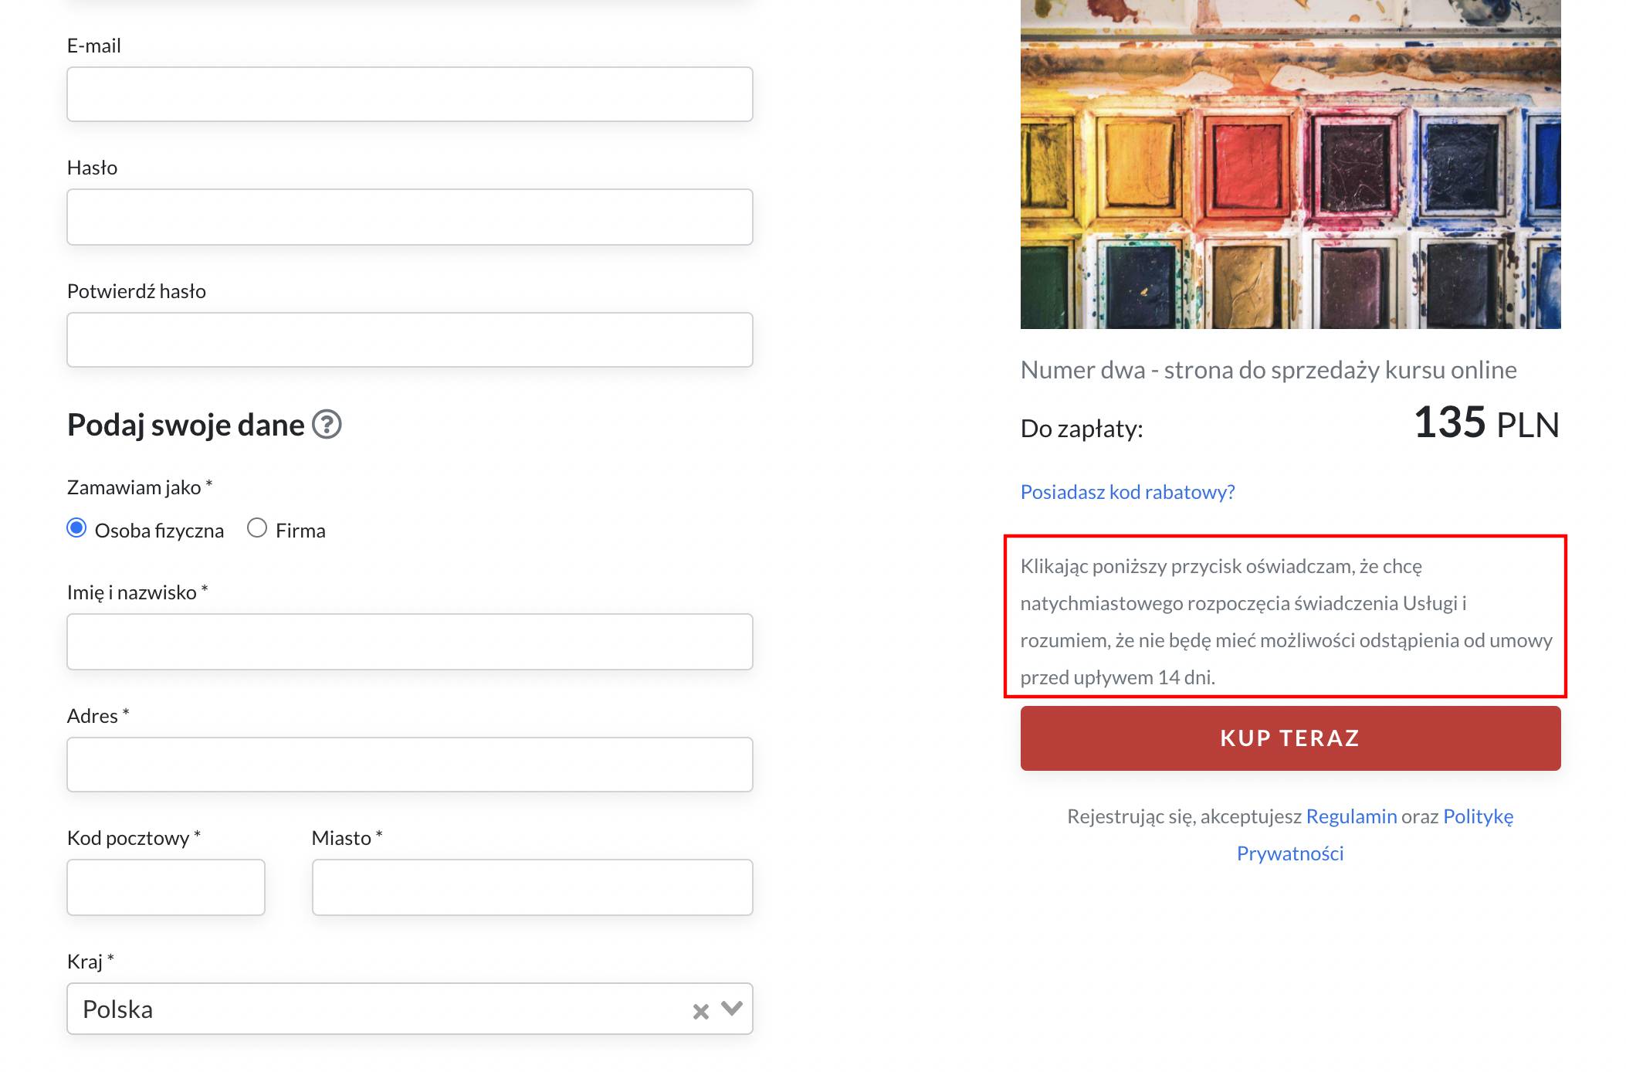Viewport: 1626px width, 1072px height.
Task: Focus the E-mail input field
Action: 410,94
